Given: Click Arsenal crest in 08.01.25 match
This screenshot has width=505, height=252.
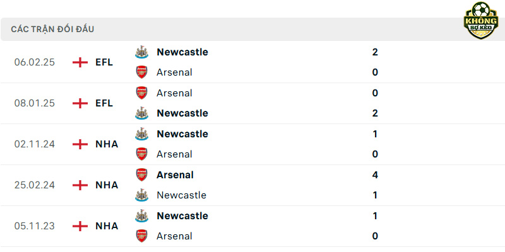Looking at the screenshot, I should [141, 93].
